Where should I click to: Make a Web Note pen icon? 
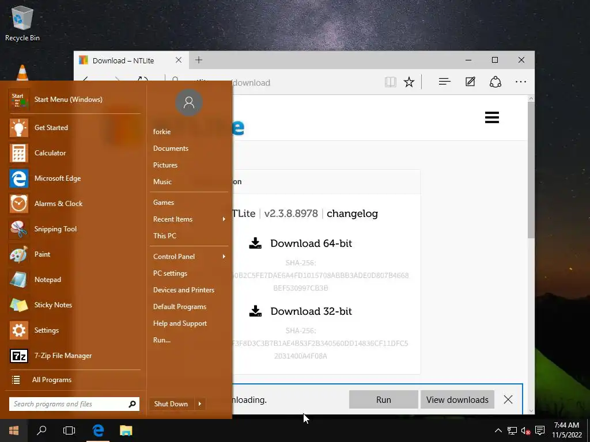pos(470,82)
